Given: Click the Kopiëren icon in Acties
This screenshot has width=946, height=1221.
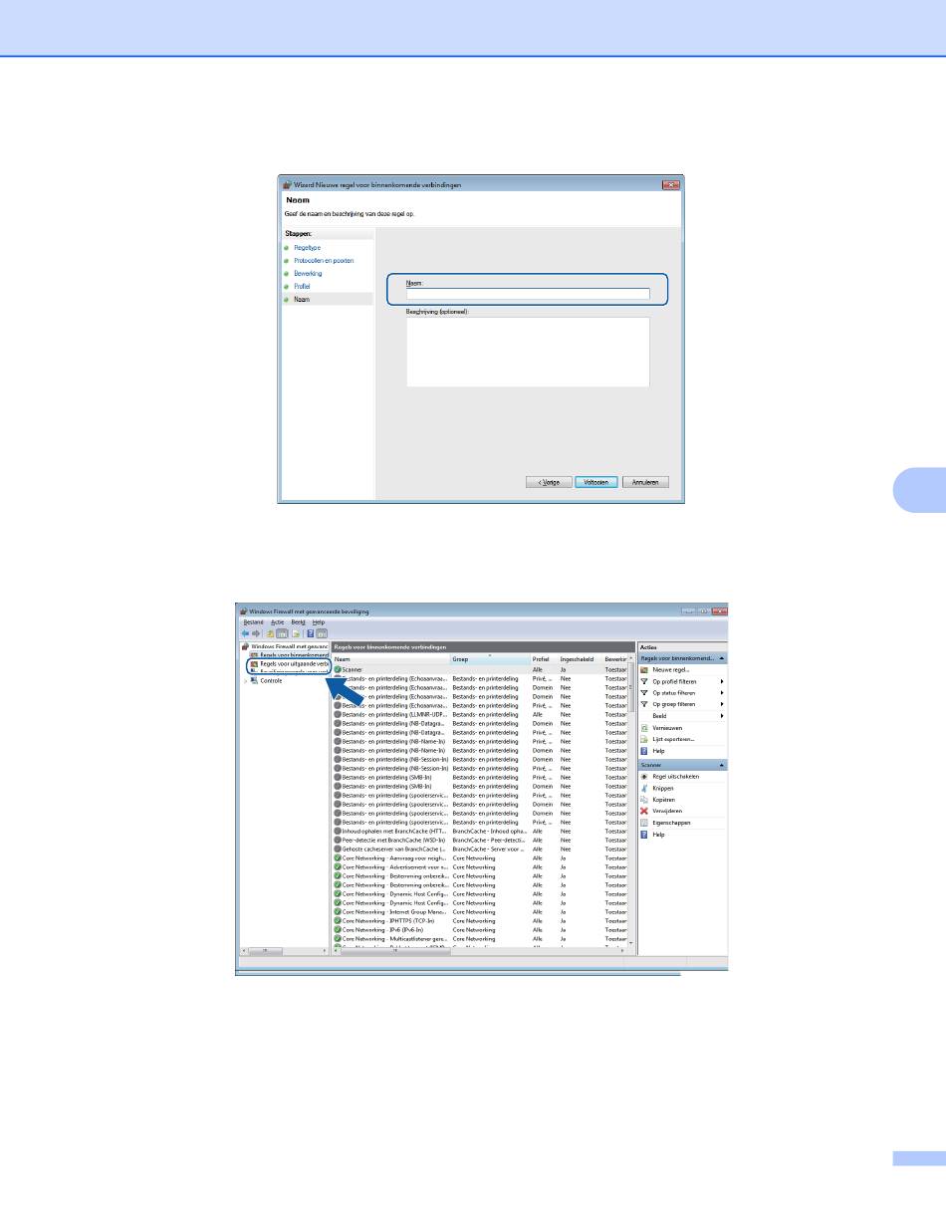Looking at the screenshot, I should (644, 800).
